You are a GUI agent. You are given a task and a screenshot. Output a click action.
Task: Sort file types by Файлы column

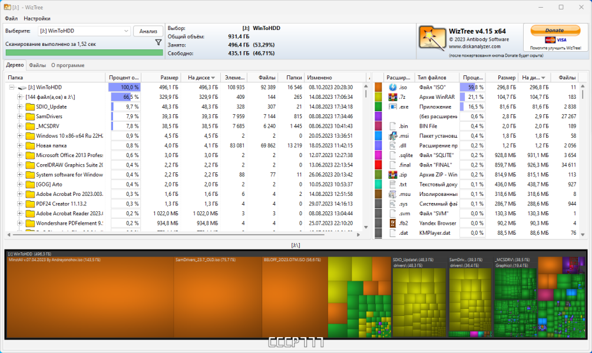click(565, 77)
